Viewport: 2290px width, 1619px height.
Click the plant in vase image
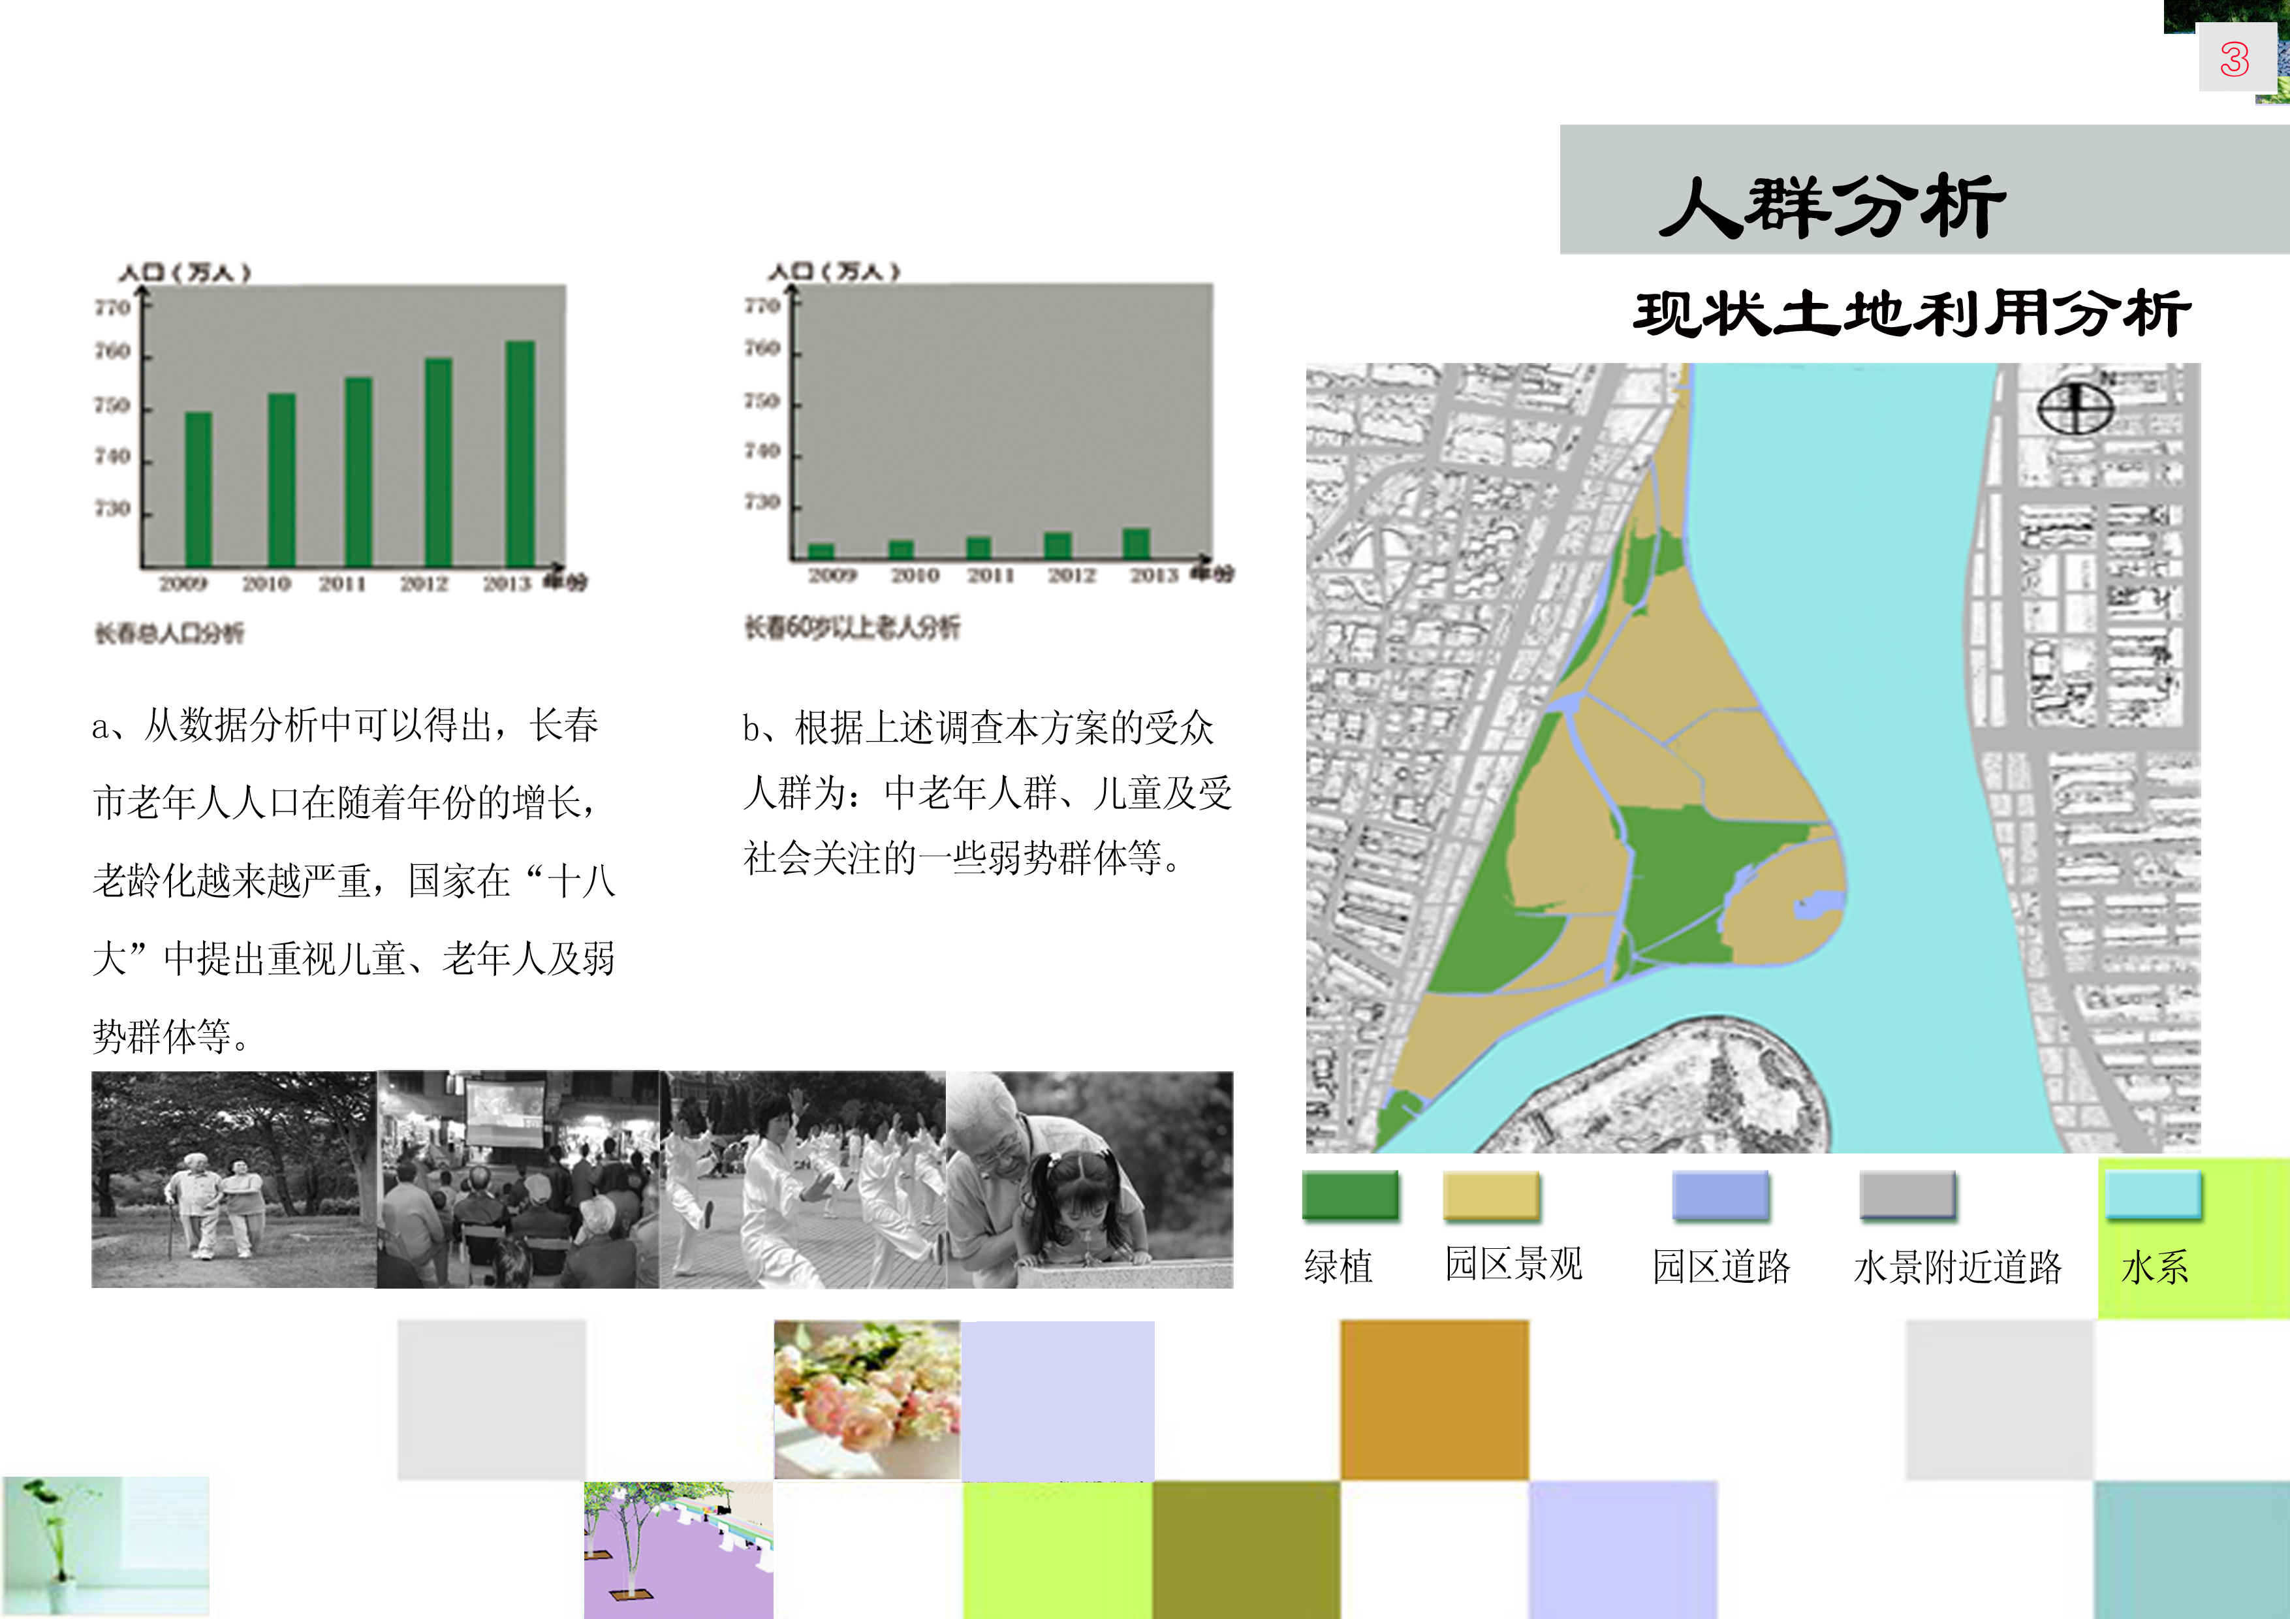coord(104,1545)
